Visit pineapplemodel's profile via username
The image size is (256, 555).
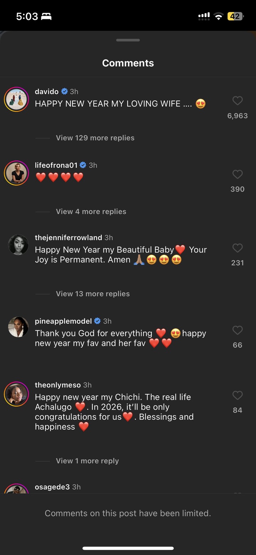(63, 321)
